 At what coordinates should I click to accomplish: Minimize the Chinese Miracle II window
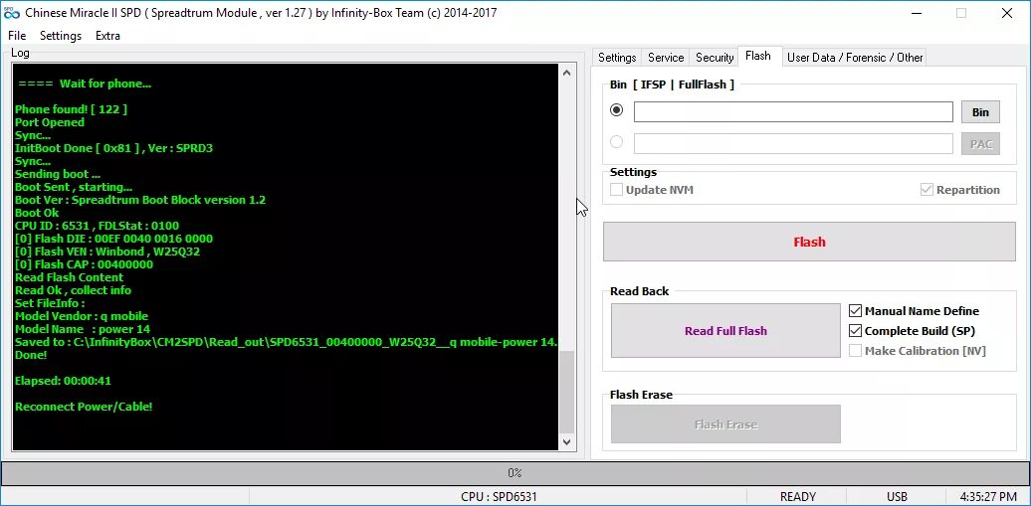[916, 13]
